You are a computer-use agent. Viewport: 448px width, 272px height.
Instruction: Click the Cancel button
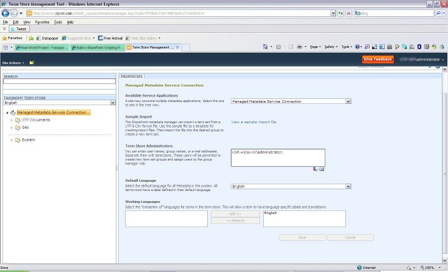coord(350,237)
